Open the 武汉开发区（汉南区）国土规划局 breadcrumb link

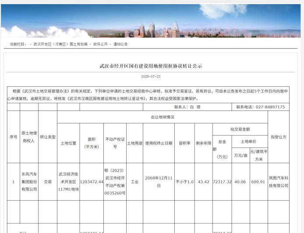pos(60,44)
